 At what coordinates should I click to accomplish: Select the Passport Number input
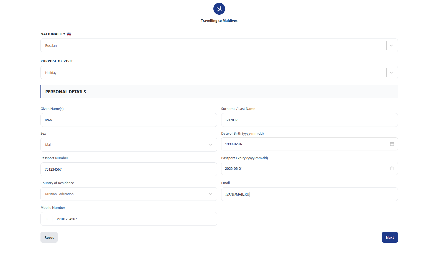(129, 170)
